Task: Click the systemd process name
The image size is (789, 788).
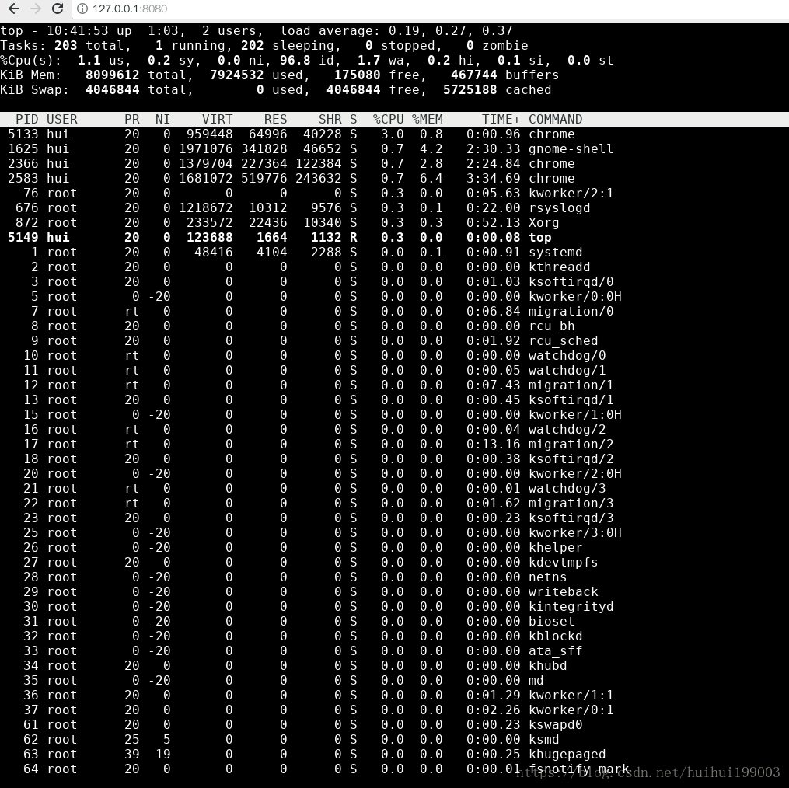Action: tap(556, 252)
